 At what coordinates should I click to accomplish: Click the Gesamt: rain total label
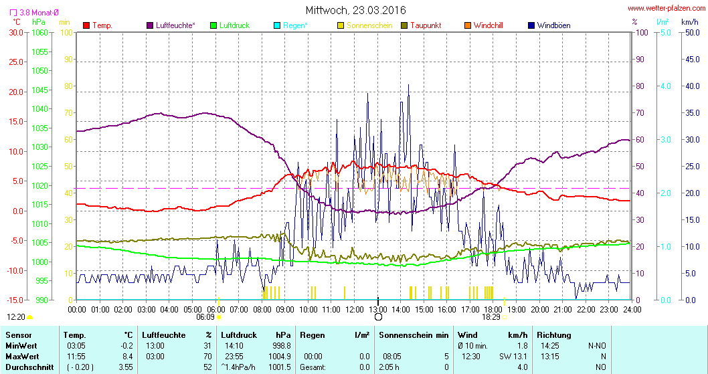point(313,367)
